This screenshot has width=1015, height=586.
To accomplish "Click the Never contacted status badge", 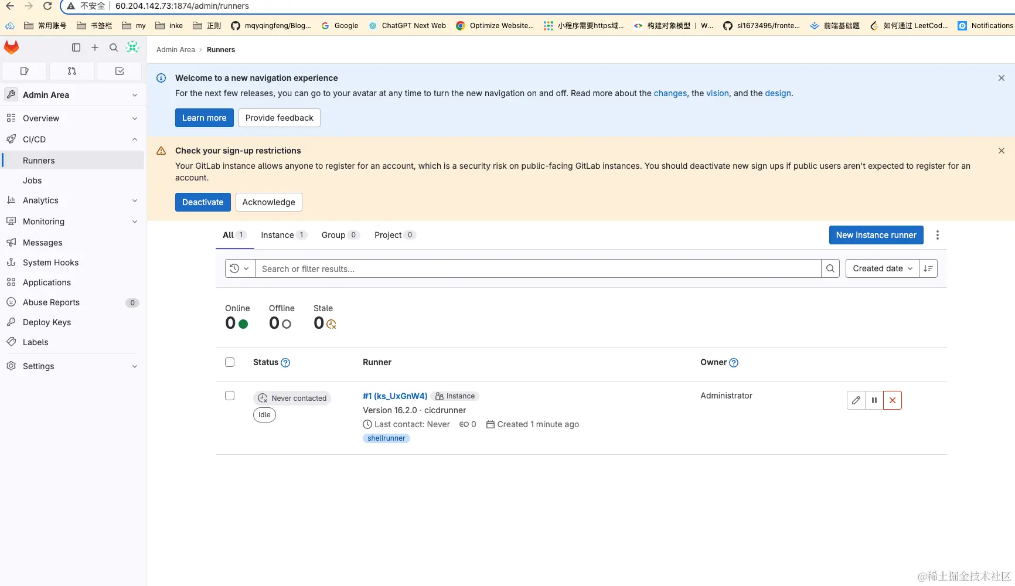I will coord(292,398).
